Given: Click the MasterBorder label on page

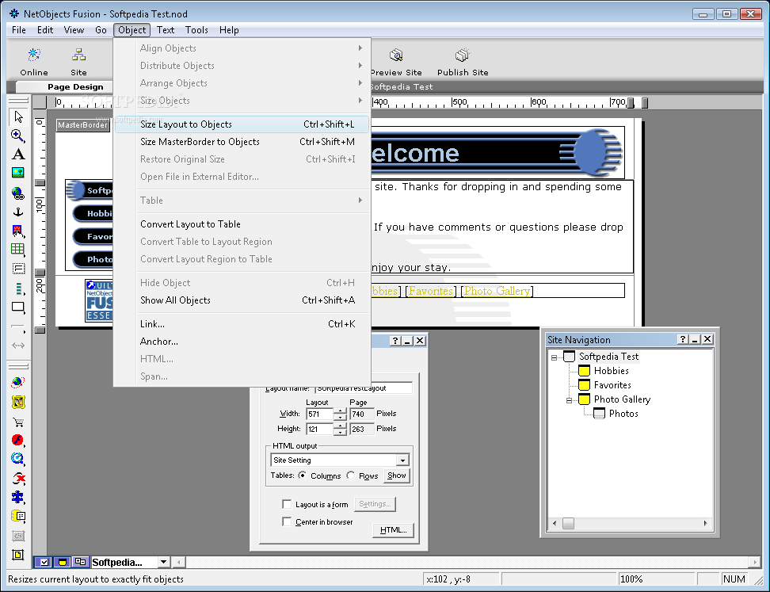Looking at the screenshot, I should click(82, 125).
